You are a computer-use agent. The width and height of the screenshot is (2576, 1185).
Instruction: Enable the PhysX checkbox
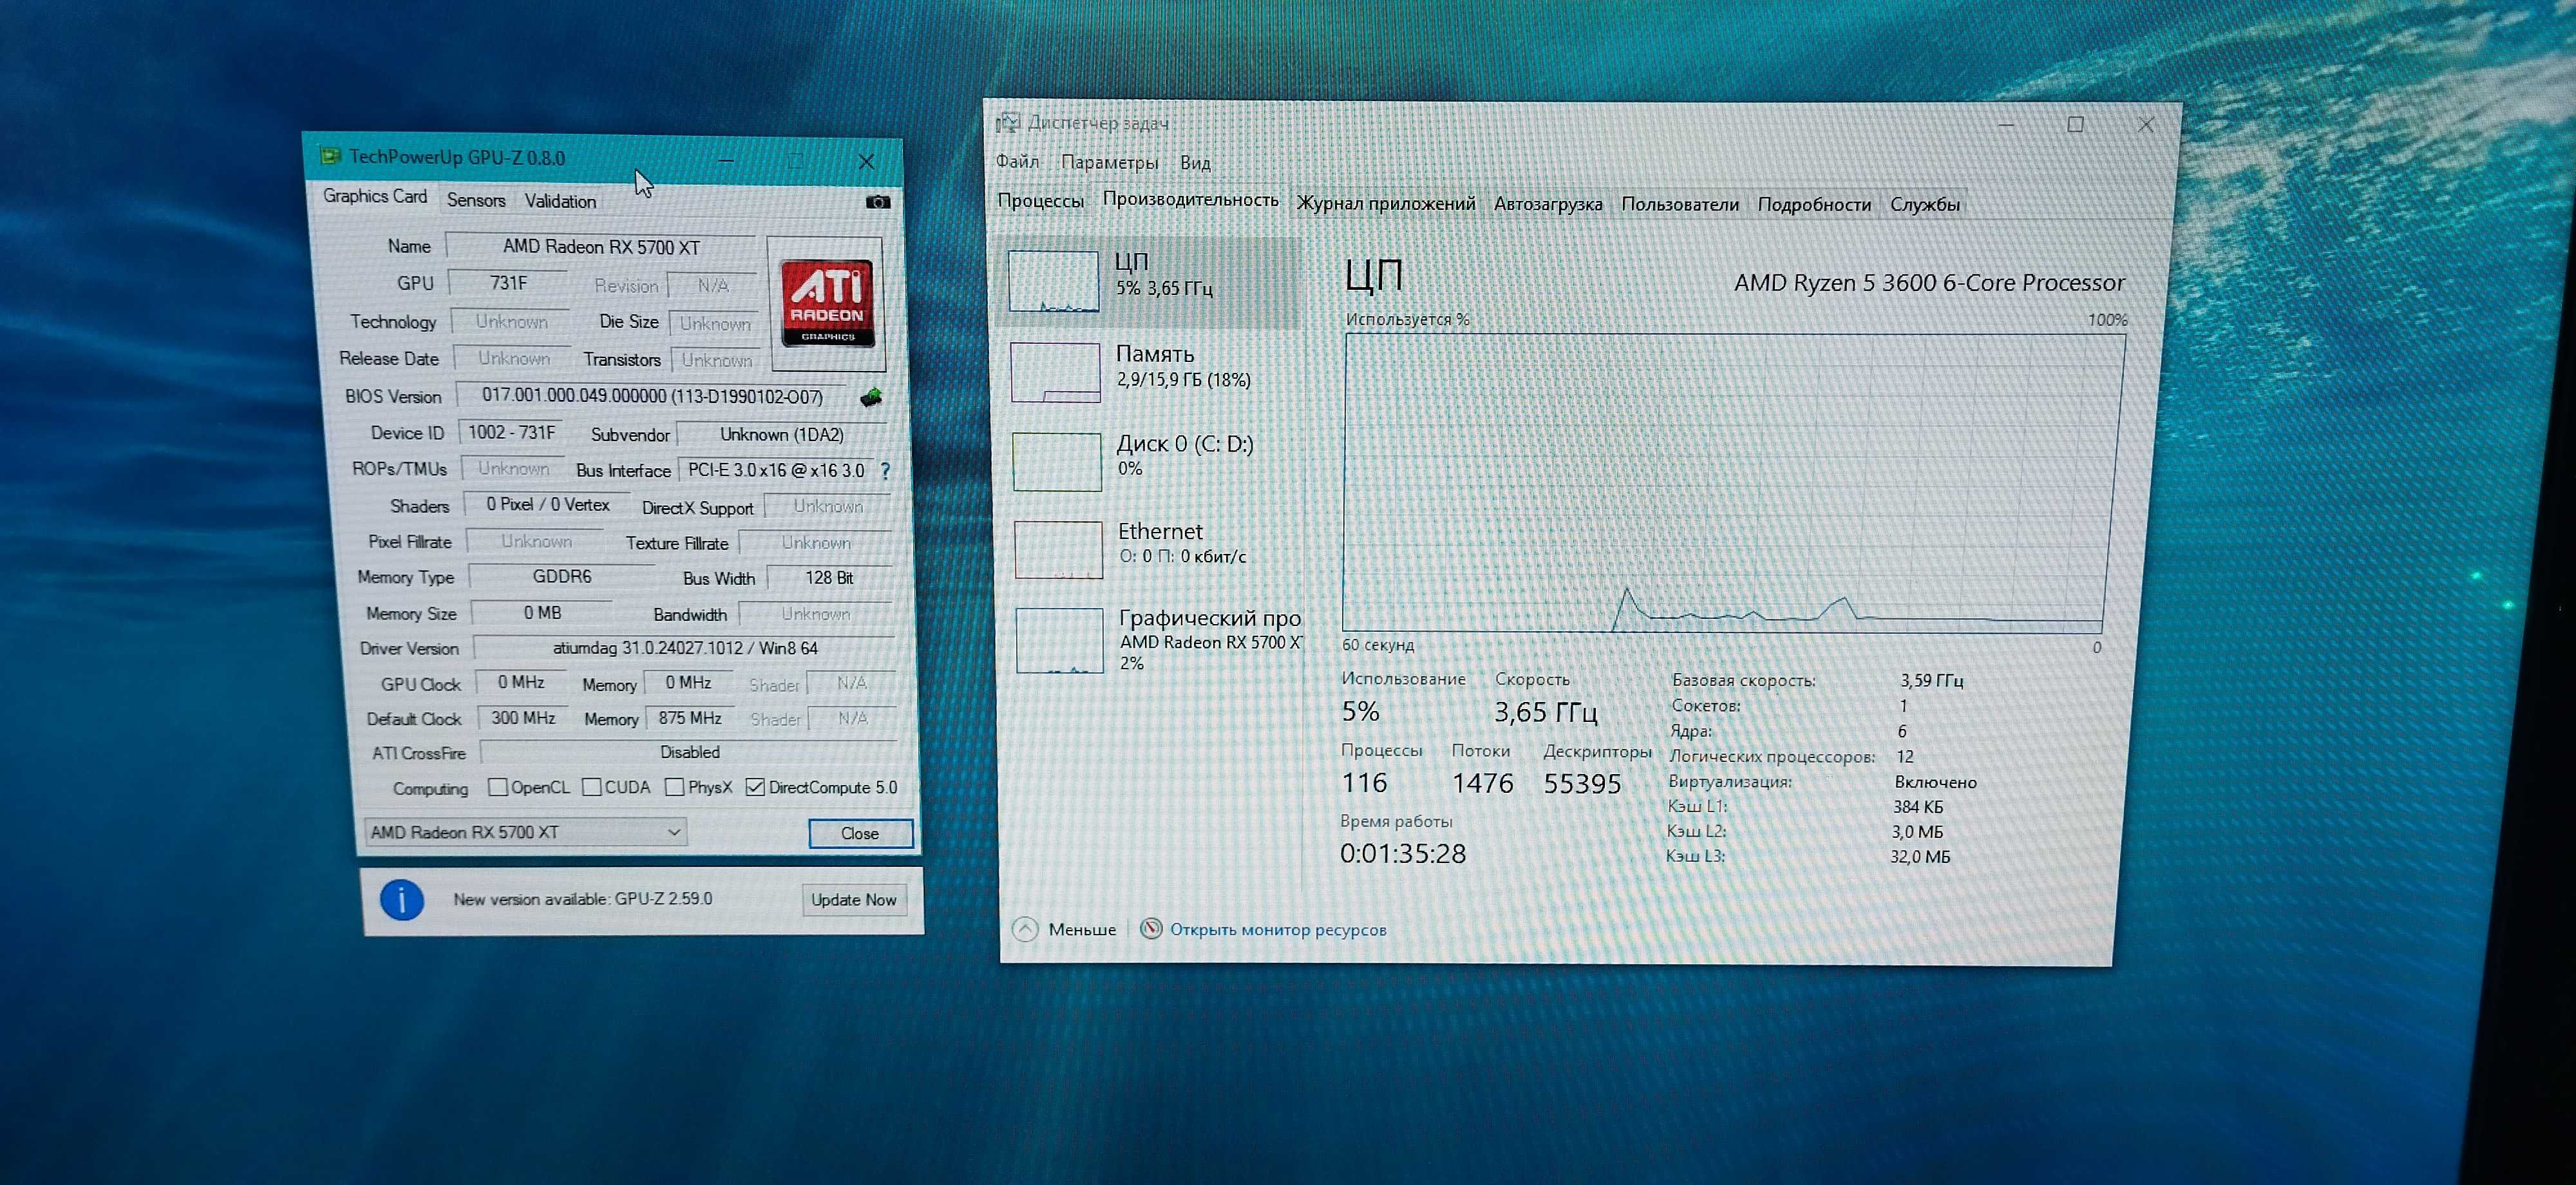click(x=675, y=787)
